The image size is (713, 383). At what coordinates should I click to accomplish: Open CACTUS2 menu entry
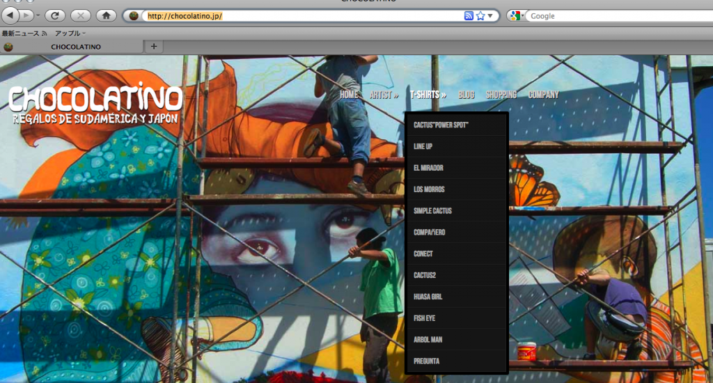(x=457, y=275)
